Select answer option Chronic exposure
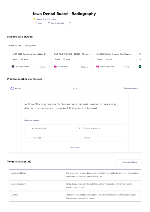The height and width of the screenshot is (212, 150). click(x=101, y=128)
